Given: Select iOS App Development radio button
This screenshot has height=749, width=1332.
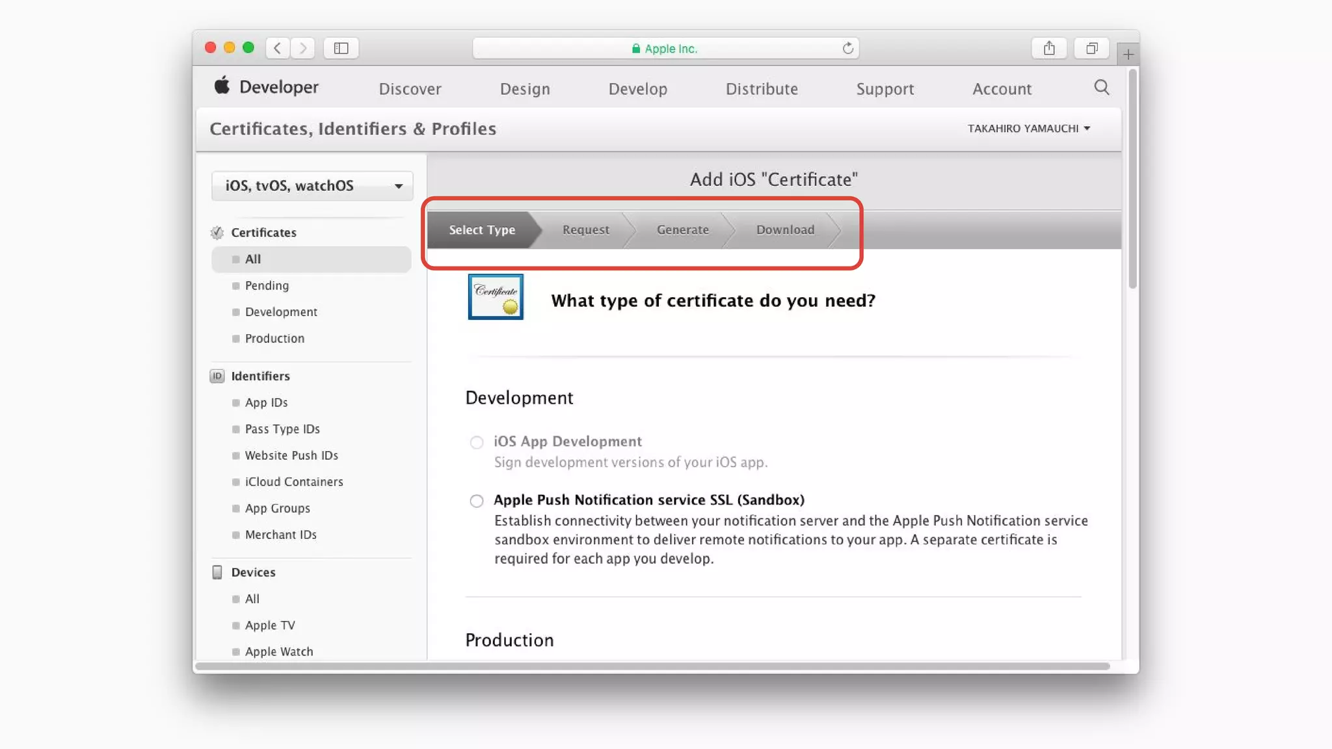Looking at the screenshot, I should coord(477,443).
